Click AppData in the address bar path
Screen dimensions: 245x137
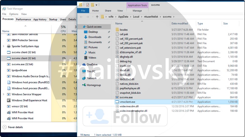tap(123, 17)
